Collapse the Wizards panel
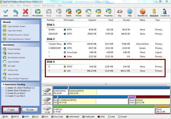171x119 pixels. (x=37, y=22)
